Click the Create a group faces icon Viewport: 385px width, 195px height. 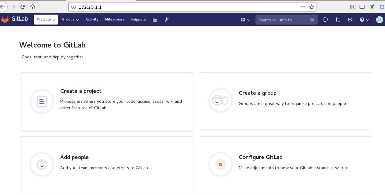coord(220,100)
